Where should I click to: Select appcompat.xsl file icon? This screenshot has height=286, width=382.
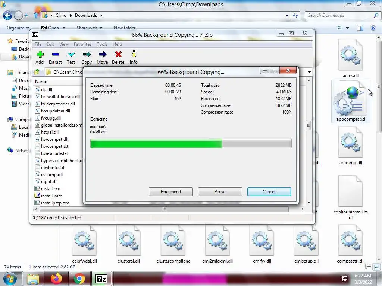pos(351,101)
